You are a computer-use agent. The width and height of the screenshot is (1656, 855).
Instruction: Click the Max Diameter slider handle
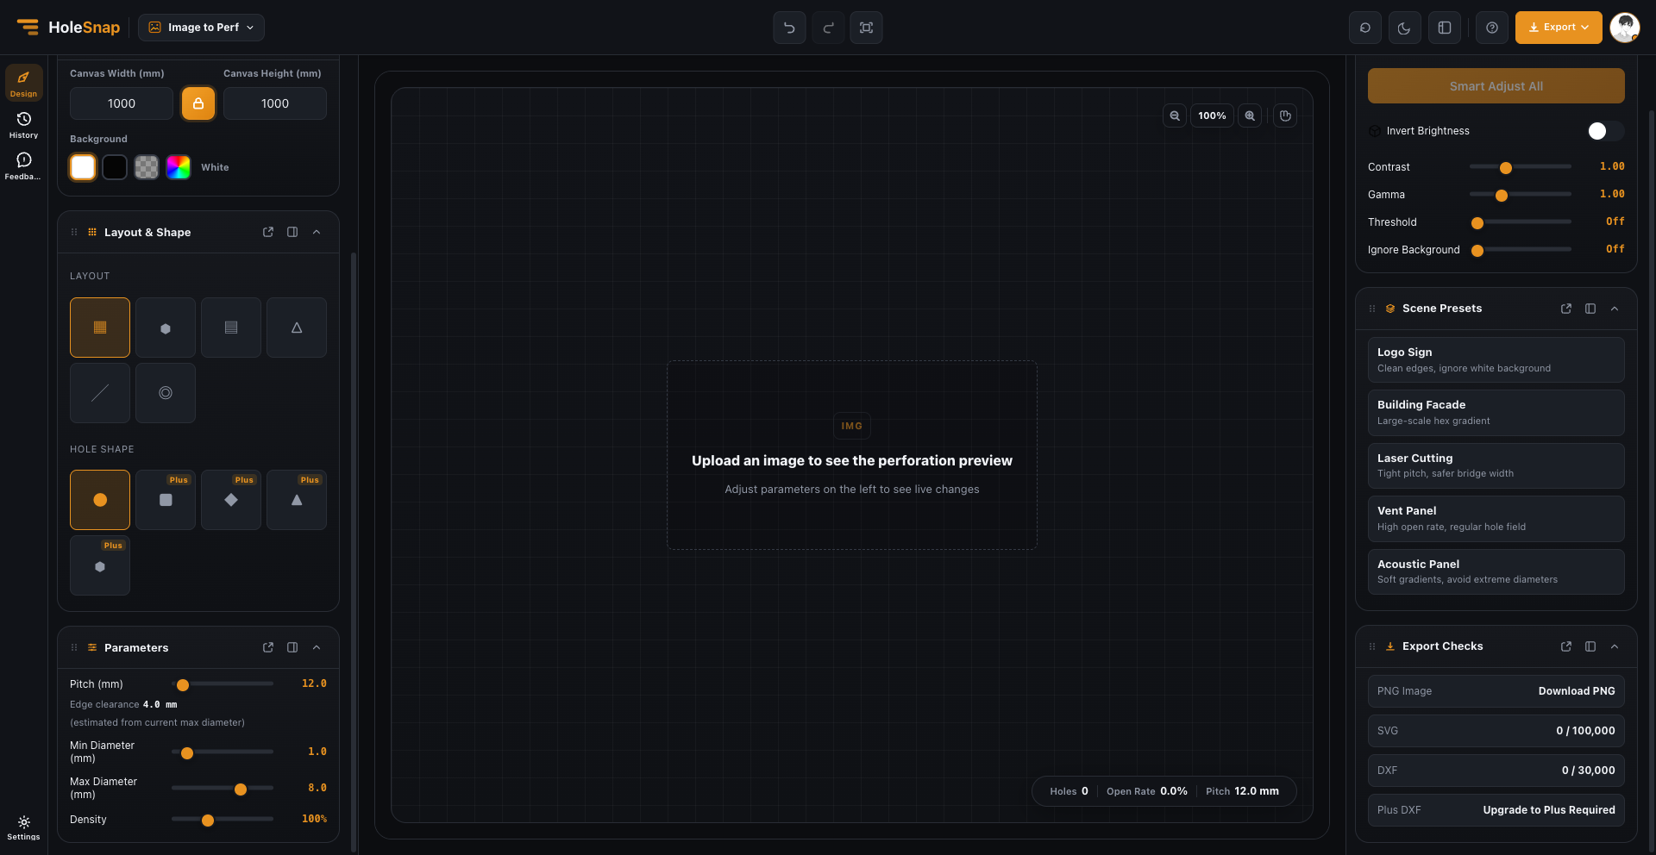click(x=241, y=789)
